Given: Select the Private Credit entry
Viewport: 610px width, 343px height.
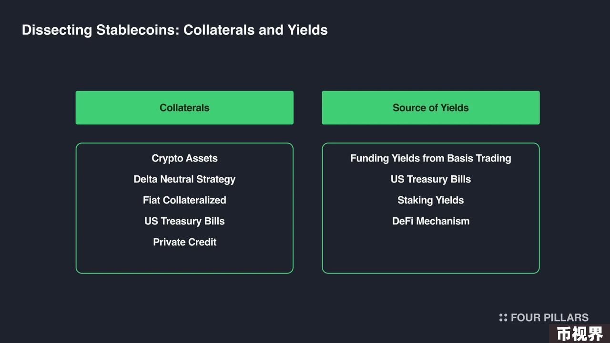Looking at the screenshot, I should point(184,242).
